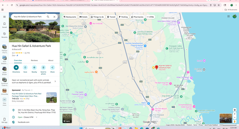Select The Son Resort marker

[x=153, y=109]
